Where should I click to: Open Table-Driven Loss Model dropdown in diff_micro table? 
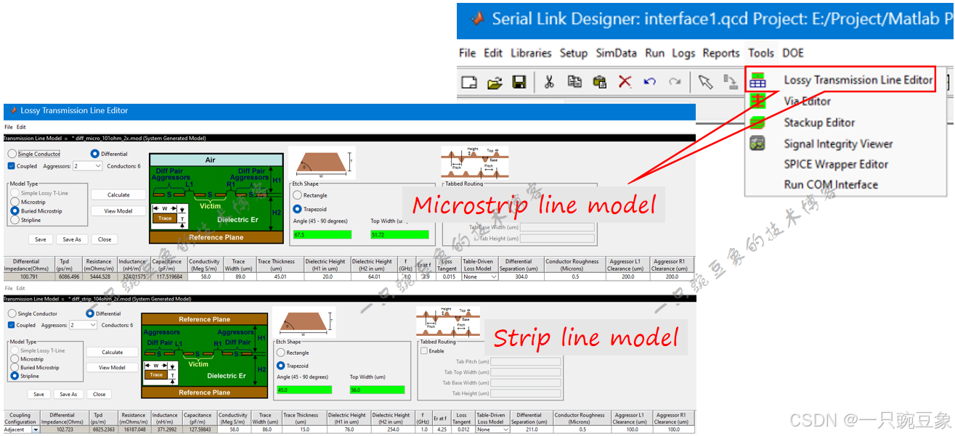pos(480,276)
